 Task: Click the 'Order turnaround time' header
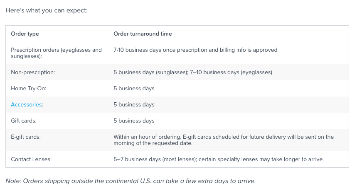pos(143,34)
